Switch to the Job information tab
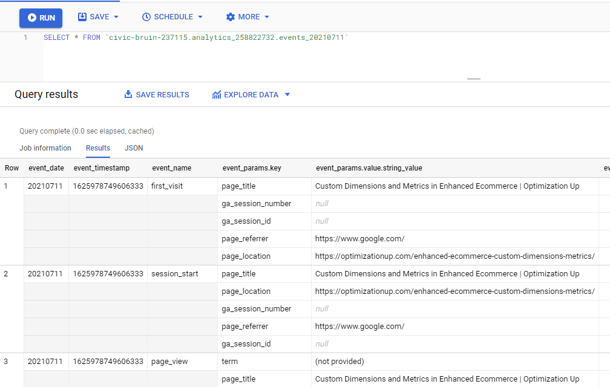 click(x=45, y=148)
